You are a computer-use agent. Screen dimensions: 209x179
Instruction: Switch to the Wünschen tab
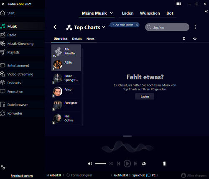coord(150,13)
